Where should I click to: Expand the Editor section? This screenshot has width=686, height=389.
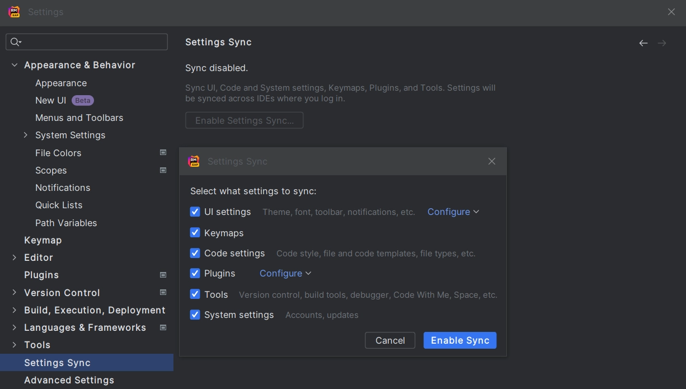[x=15, y=257]
